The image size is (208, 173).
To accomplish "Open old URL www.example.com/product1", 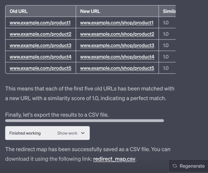I will pyautogui.click(x=40, y=23).
